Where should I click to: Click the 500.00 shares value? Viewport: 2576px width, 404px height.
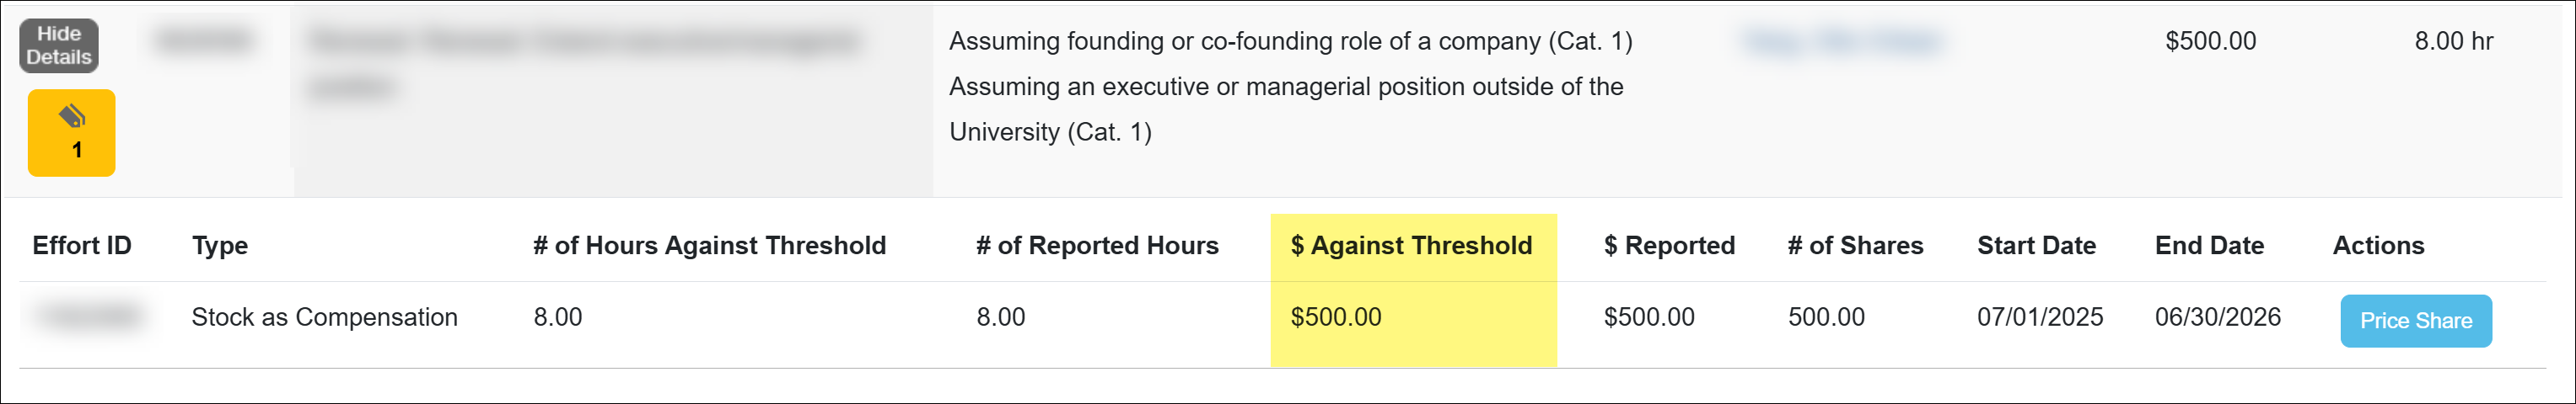pos(1826,317)
